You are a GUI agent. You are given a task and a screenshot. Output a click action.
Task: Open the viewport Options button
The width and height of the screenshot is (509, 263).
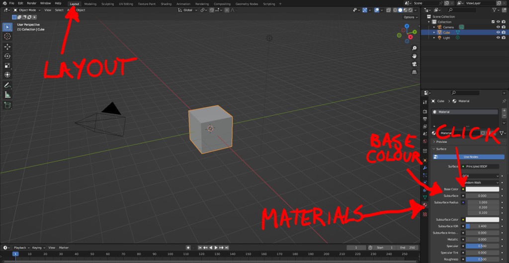tap(409, 17)
